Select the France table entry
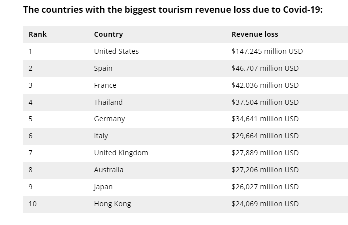348x225 pixels. pos(105,85)
